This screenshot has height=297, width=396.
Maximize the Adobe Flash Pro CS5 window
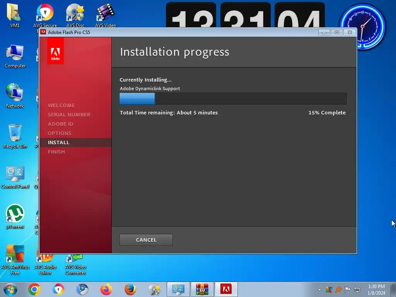pos(337,32)
